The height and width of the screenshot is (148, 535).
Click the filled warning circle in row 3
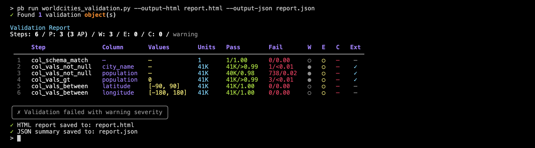pos(309,73)
